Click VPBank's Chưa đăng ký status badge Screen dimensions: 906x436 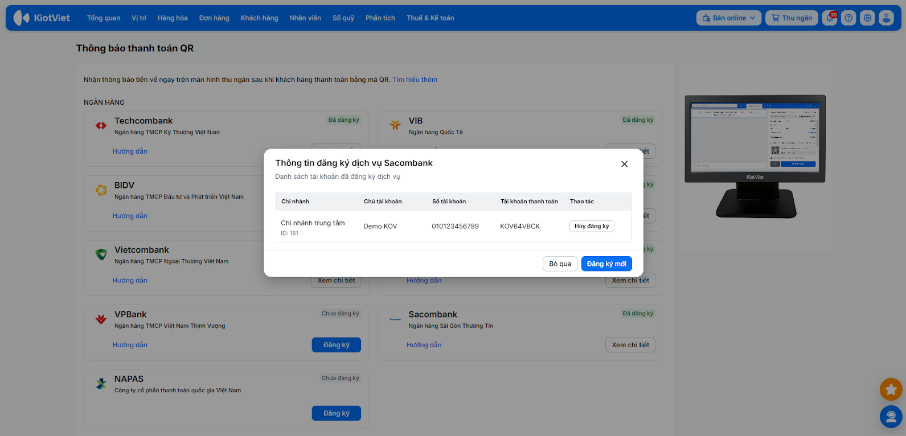tap(341, 314)
